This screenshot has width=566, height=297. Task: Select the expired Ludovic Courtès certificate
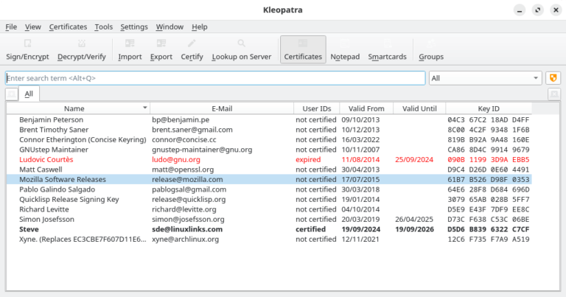(x=269, y=159)
